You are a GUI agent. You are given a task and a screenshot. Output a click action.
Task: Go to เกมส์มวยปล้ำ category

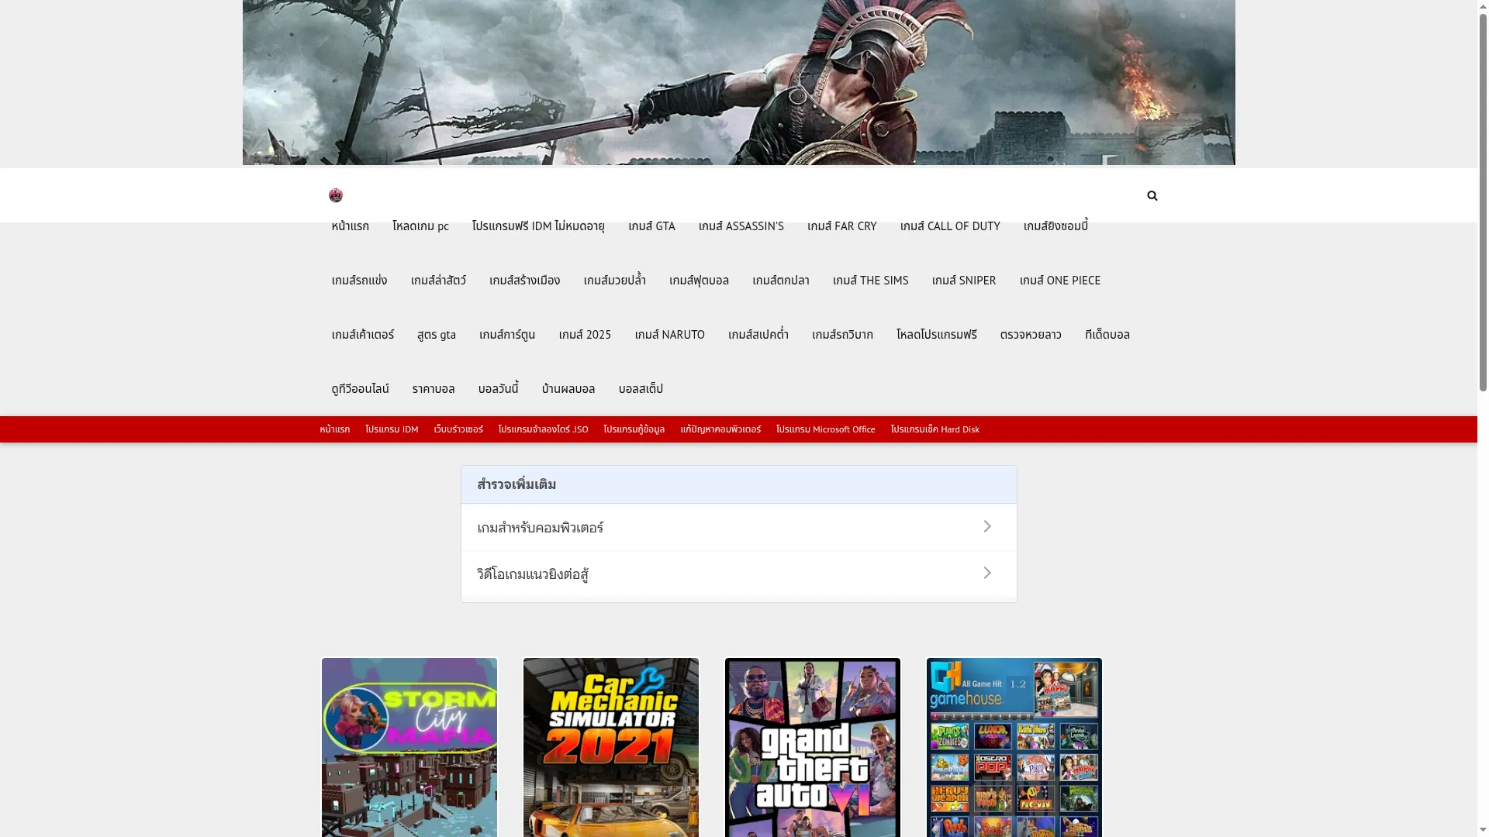(x=614, y=281)
